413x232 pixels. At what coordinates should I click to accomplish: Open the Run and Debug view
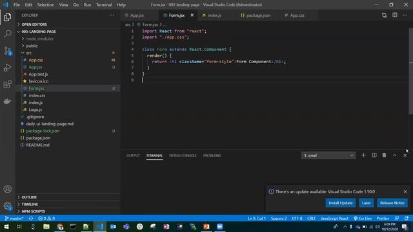point(7,68)
